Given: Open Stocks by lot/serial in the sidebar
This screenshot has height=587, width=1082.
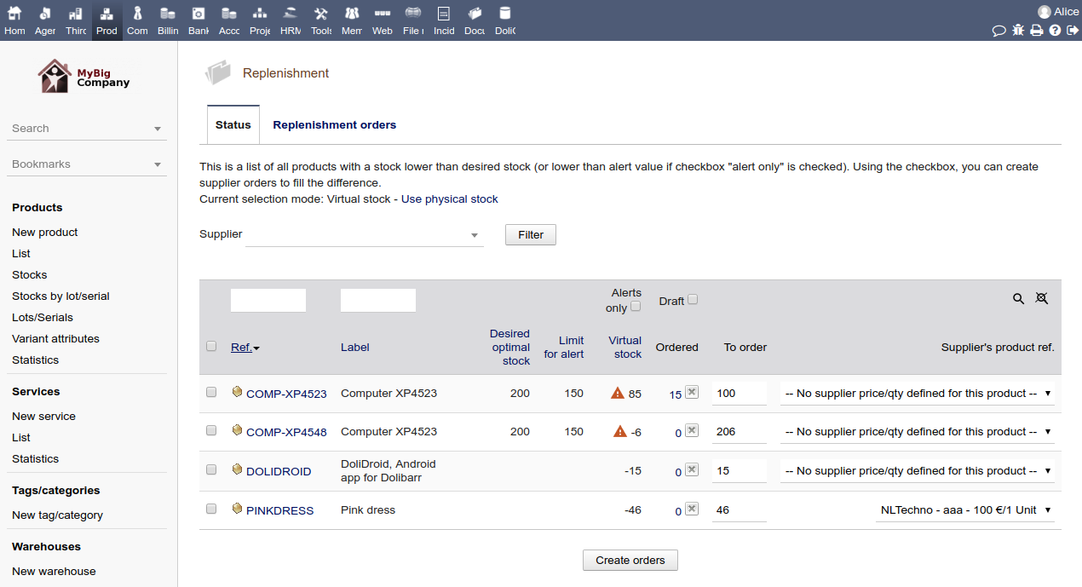Looking at the screenshot, I should click(60, 296).
